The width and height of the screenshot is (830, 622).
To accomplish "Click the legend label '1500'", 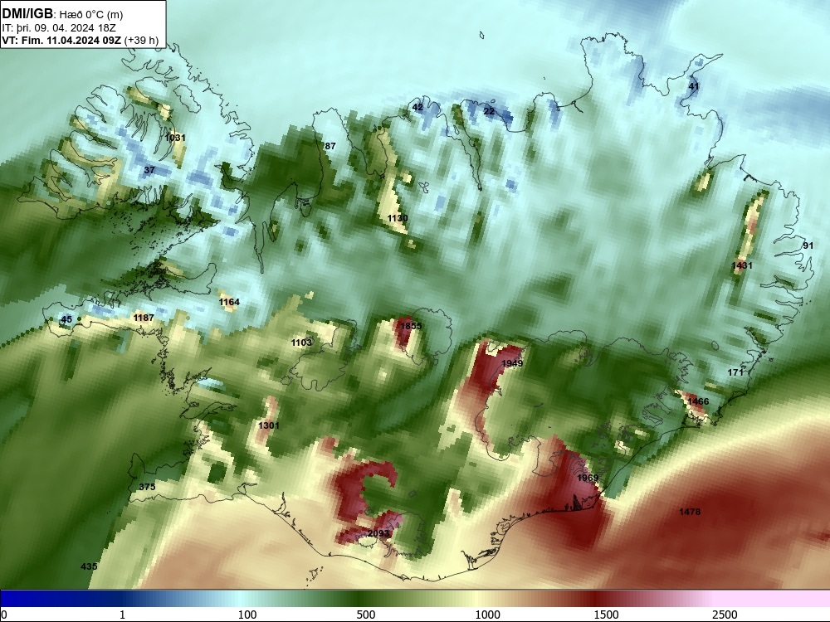I will point(606,614).
